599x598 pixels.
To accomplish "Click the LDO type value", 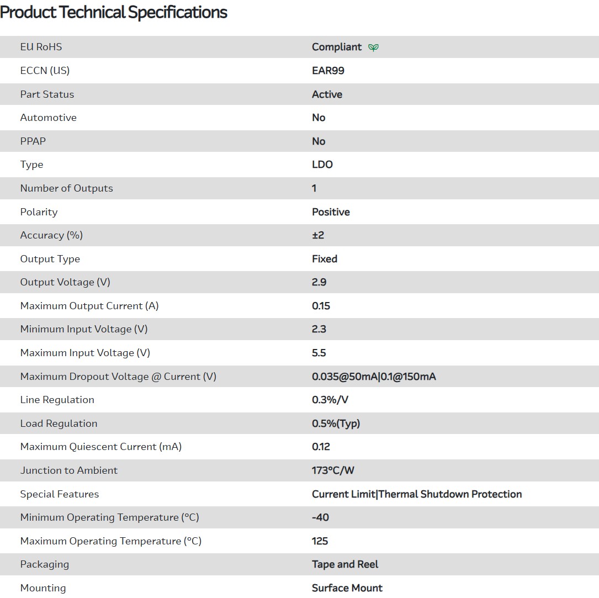I will tap(322, 165).
